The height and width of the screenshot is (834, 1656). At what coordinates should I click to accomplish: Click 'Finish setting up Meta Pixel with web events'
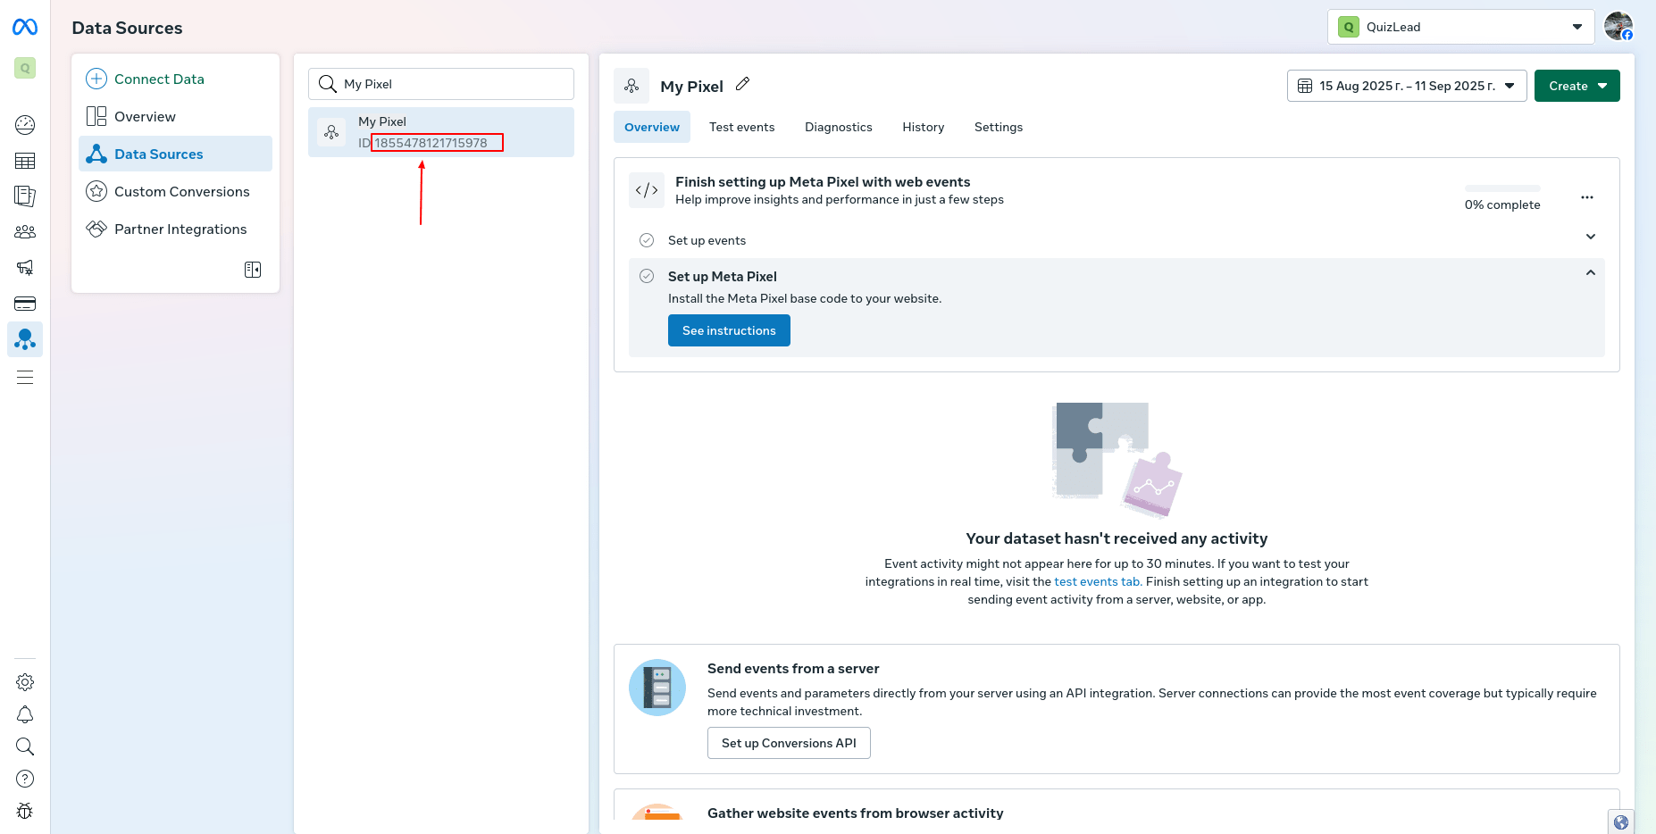tap(823, 182)
